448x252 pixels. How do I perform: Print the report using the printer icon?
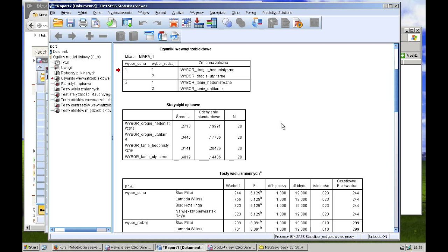point(83,23)
